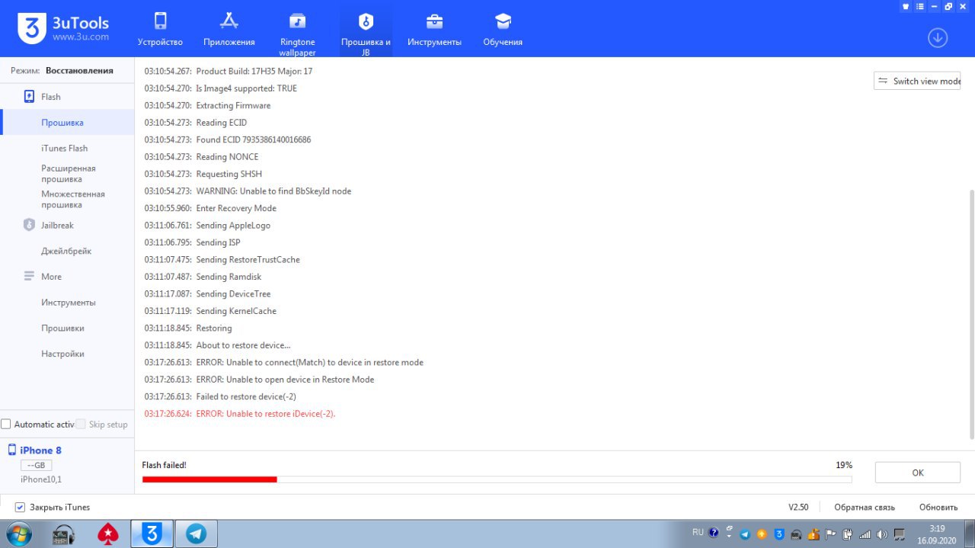Click the 3uTools shield tray icon
This screenshot has height=548, width=975.
tap(779, 534)
